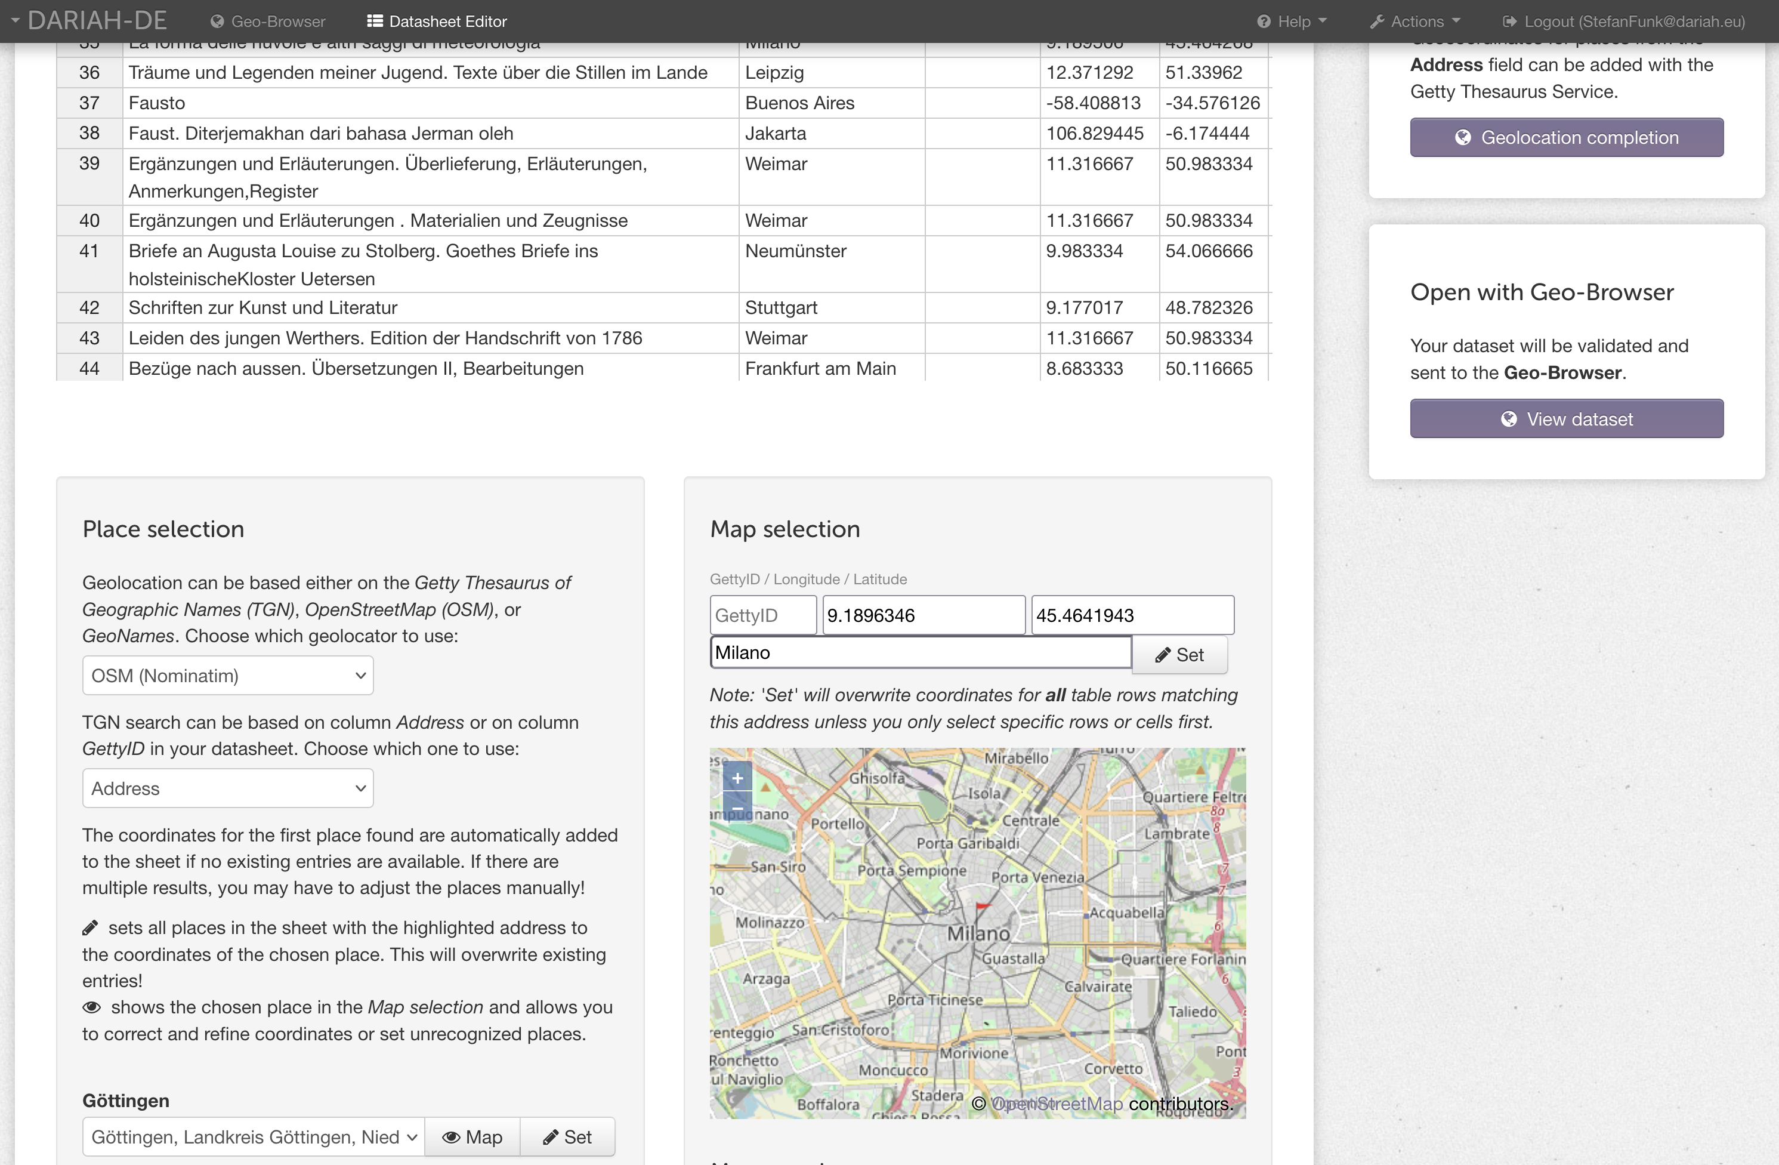The width and height of the screenshot is (1779, 1165).
Task: Click the eye Map button for Göttingen
Action: tap(472, 1136)
